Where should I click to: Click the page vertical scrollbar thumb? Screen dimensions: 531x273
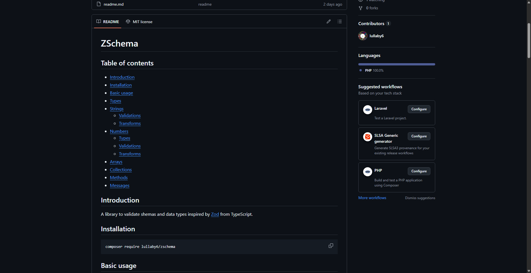[529, 41]
